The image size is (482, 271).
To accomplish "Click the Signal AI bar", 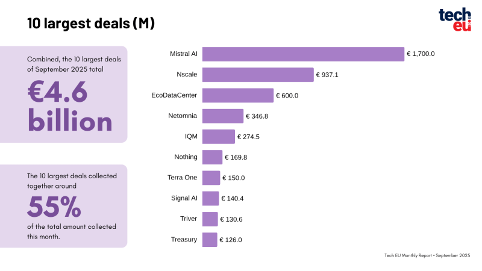I will pos(210,199).
